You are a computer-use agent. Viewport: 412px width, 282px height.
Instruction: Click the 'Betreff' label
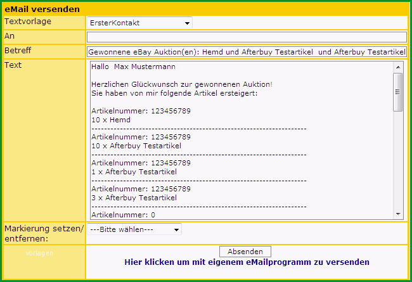(x=18, y=50)
